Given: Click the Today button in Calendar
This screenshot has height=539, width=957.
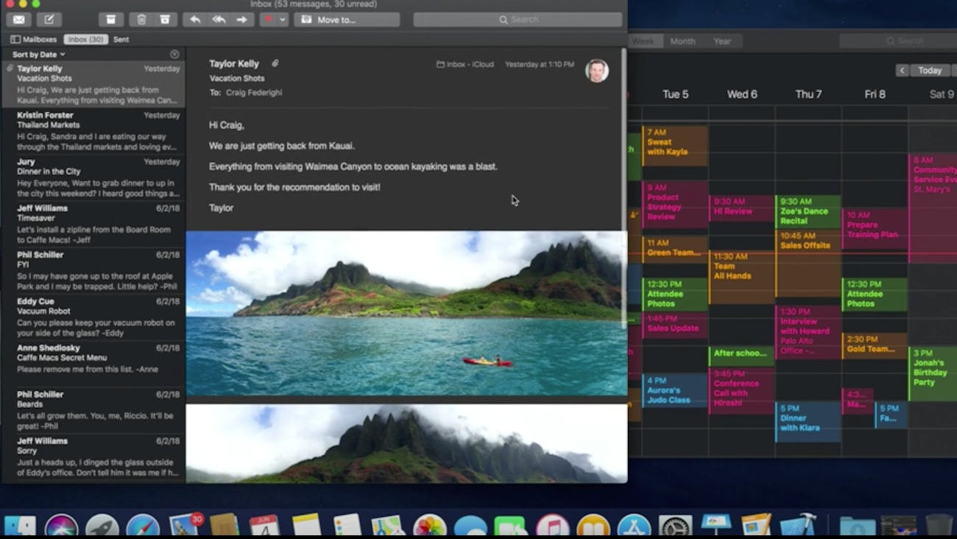Looking at the screenshot, I should pos(930,71).
